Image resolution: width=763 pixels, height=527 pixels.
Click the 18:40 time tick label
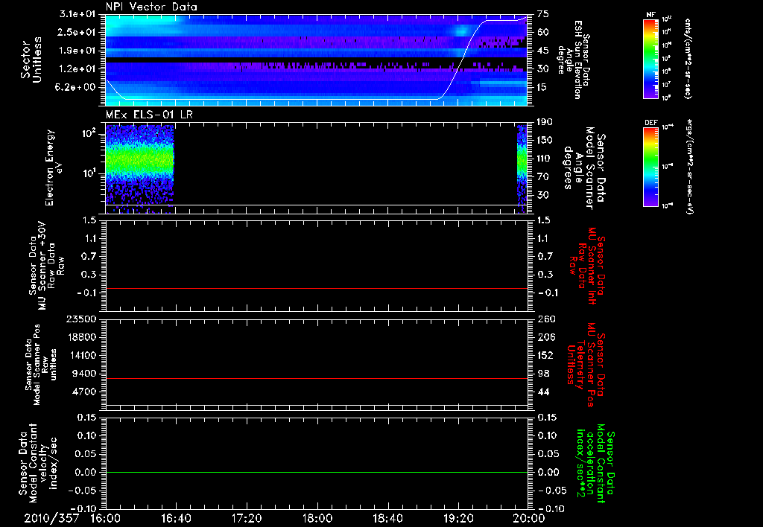pos(387,518)
